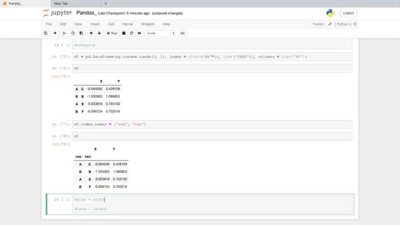400x225 pixels.
Task: Click the kernel idle circle indicator
Action: pyautogui.click(x=355, y=24)
